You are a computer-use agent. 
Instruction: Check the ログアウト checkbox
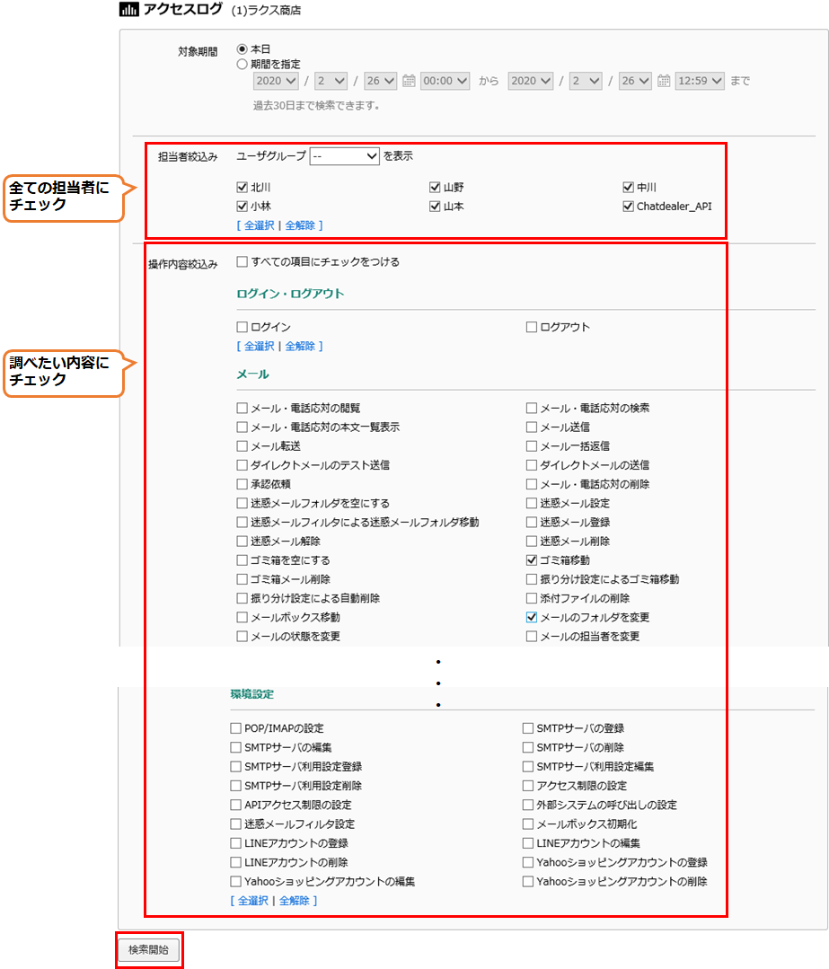coord(532,327)
